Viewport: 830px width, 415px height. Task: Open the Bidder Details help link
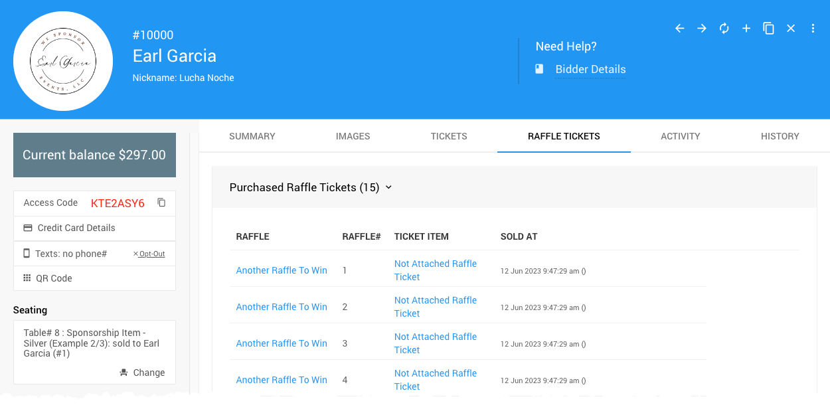pyautogui.click(x=590, y=69)
